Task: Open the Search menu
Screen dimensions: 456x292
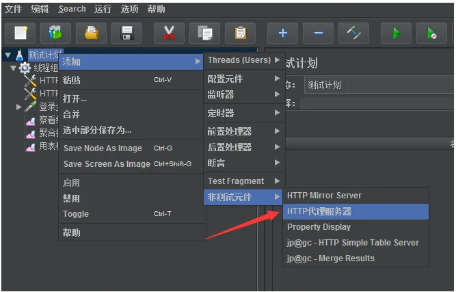Action: click(x=72, y=9)
